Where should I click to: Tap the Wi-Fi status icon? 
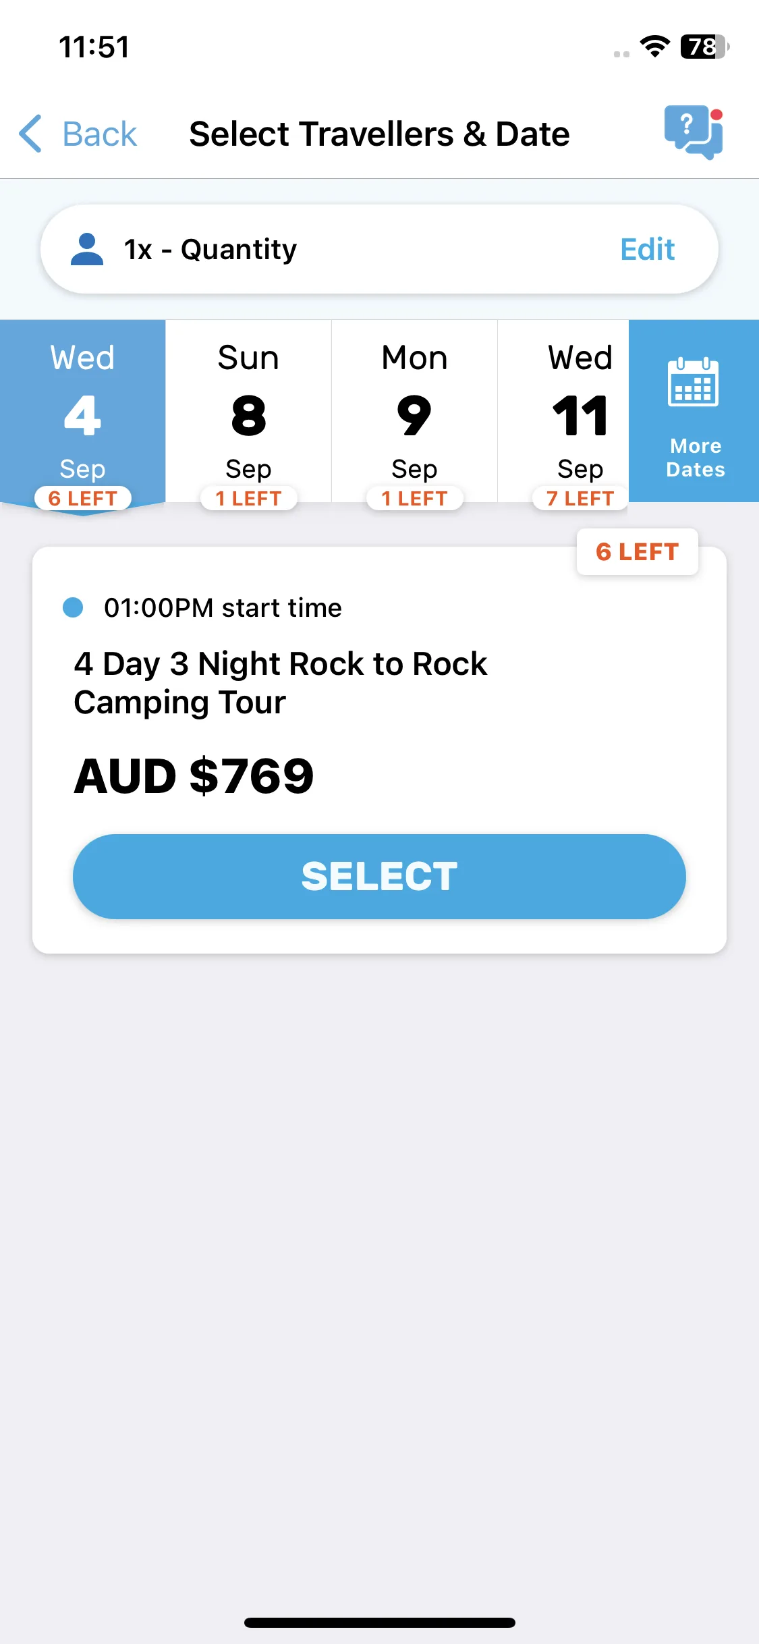[x=654, y=47]
